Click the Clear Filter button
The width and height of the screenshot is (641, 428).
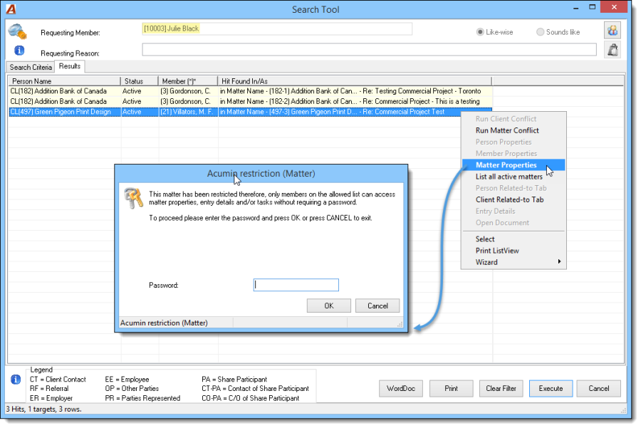(x=501, y=388)
